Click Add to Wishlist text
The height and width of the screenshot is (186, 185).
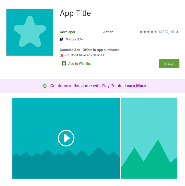click(79, 64)
